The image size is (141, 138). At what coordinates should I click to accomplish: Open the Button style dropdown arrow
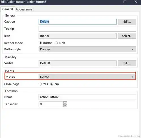coord(133,49)
